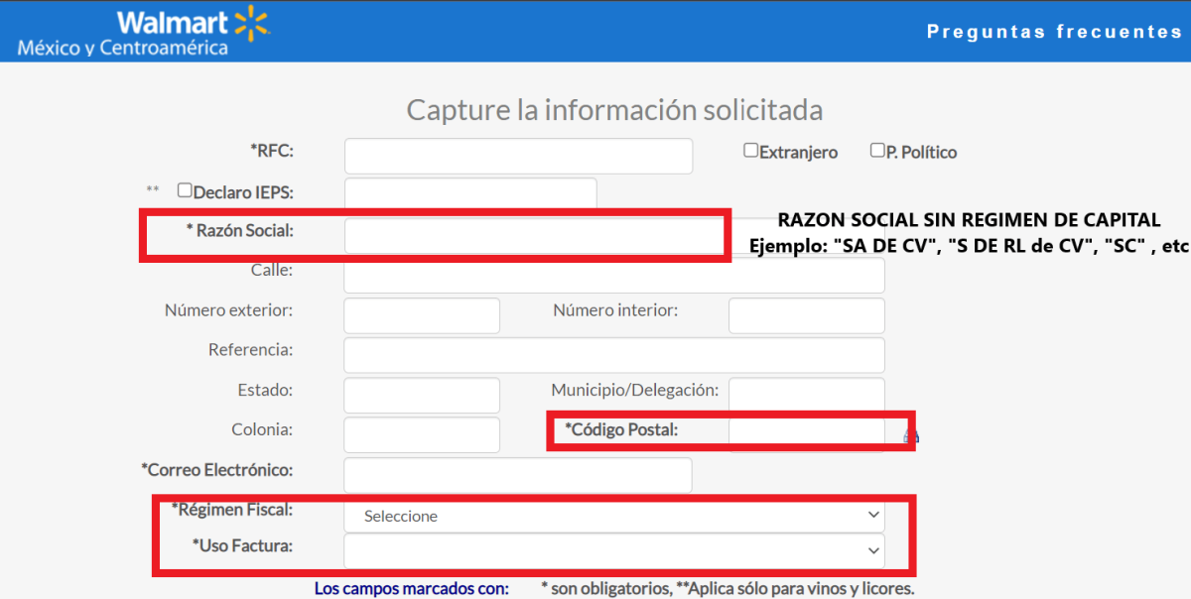Click the Referencia text box
Viewport: 1191px width, 599px height.
click(x=613, y=355)
